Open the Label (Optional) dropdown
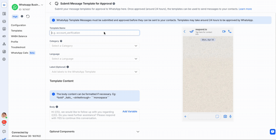 tap(95, 72)
